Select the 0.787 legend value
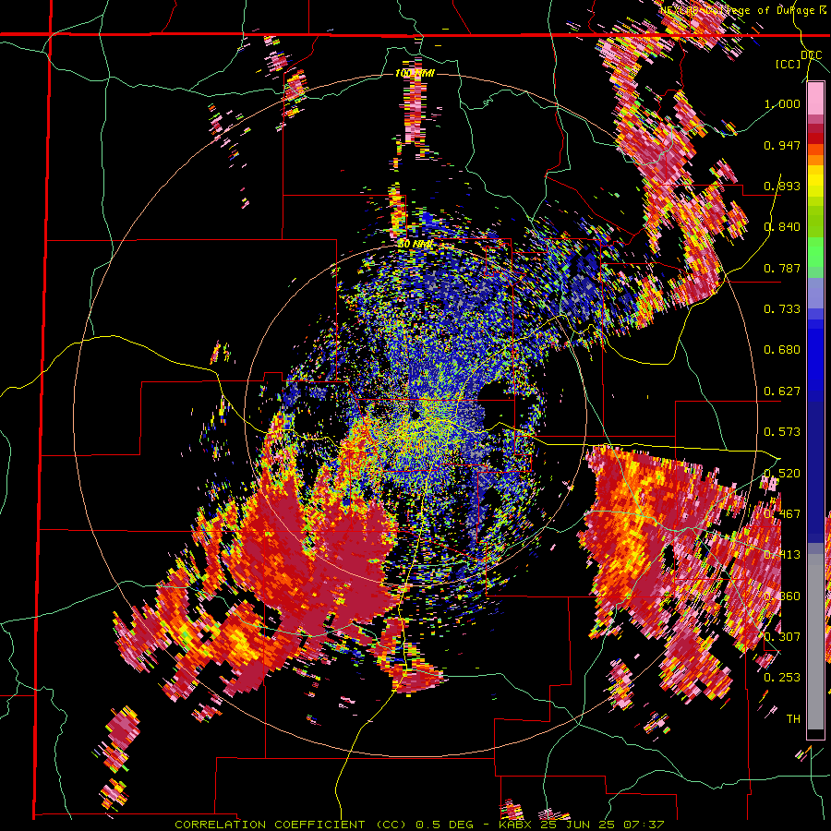The height and width of the screenshot is (831, 831). point(782,268)
